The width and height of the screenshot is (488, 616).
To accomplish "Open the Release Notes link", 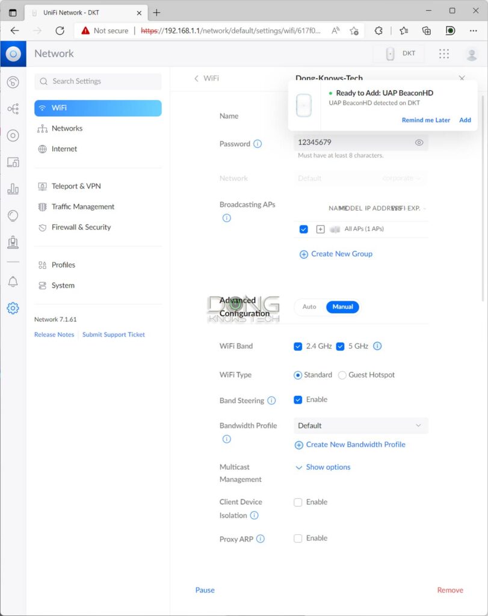I will (54, 334).
